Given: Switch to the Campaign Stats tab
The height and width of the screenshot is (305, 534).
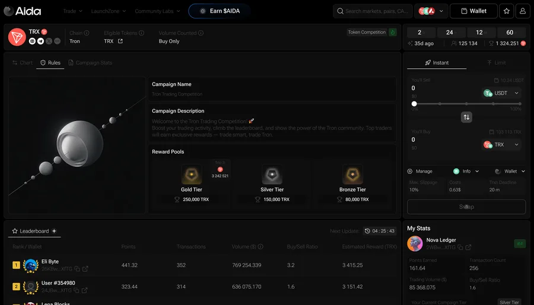Looking at the screenshot, I should click(x=90, y=63).
